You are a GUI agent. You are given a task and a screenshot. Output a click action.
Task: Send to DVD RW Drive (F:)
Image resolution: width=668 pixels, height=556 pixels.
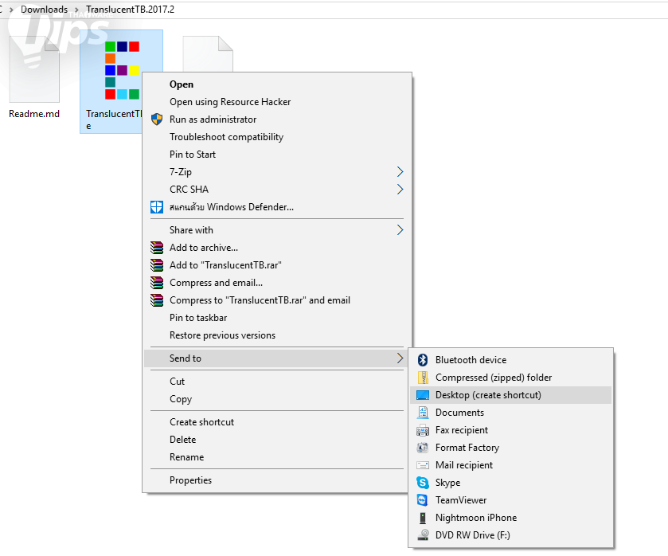point(511,534)
